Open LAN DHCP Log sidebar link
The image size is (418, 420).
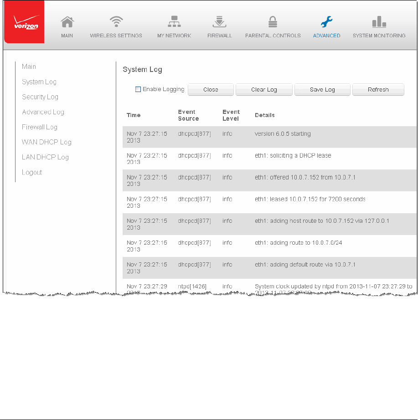point(45,157)
